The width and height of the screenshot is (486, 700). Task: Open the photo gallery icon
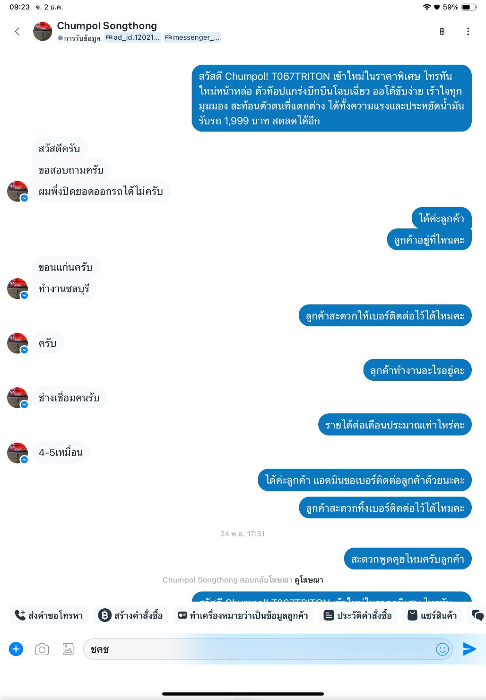68,649
